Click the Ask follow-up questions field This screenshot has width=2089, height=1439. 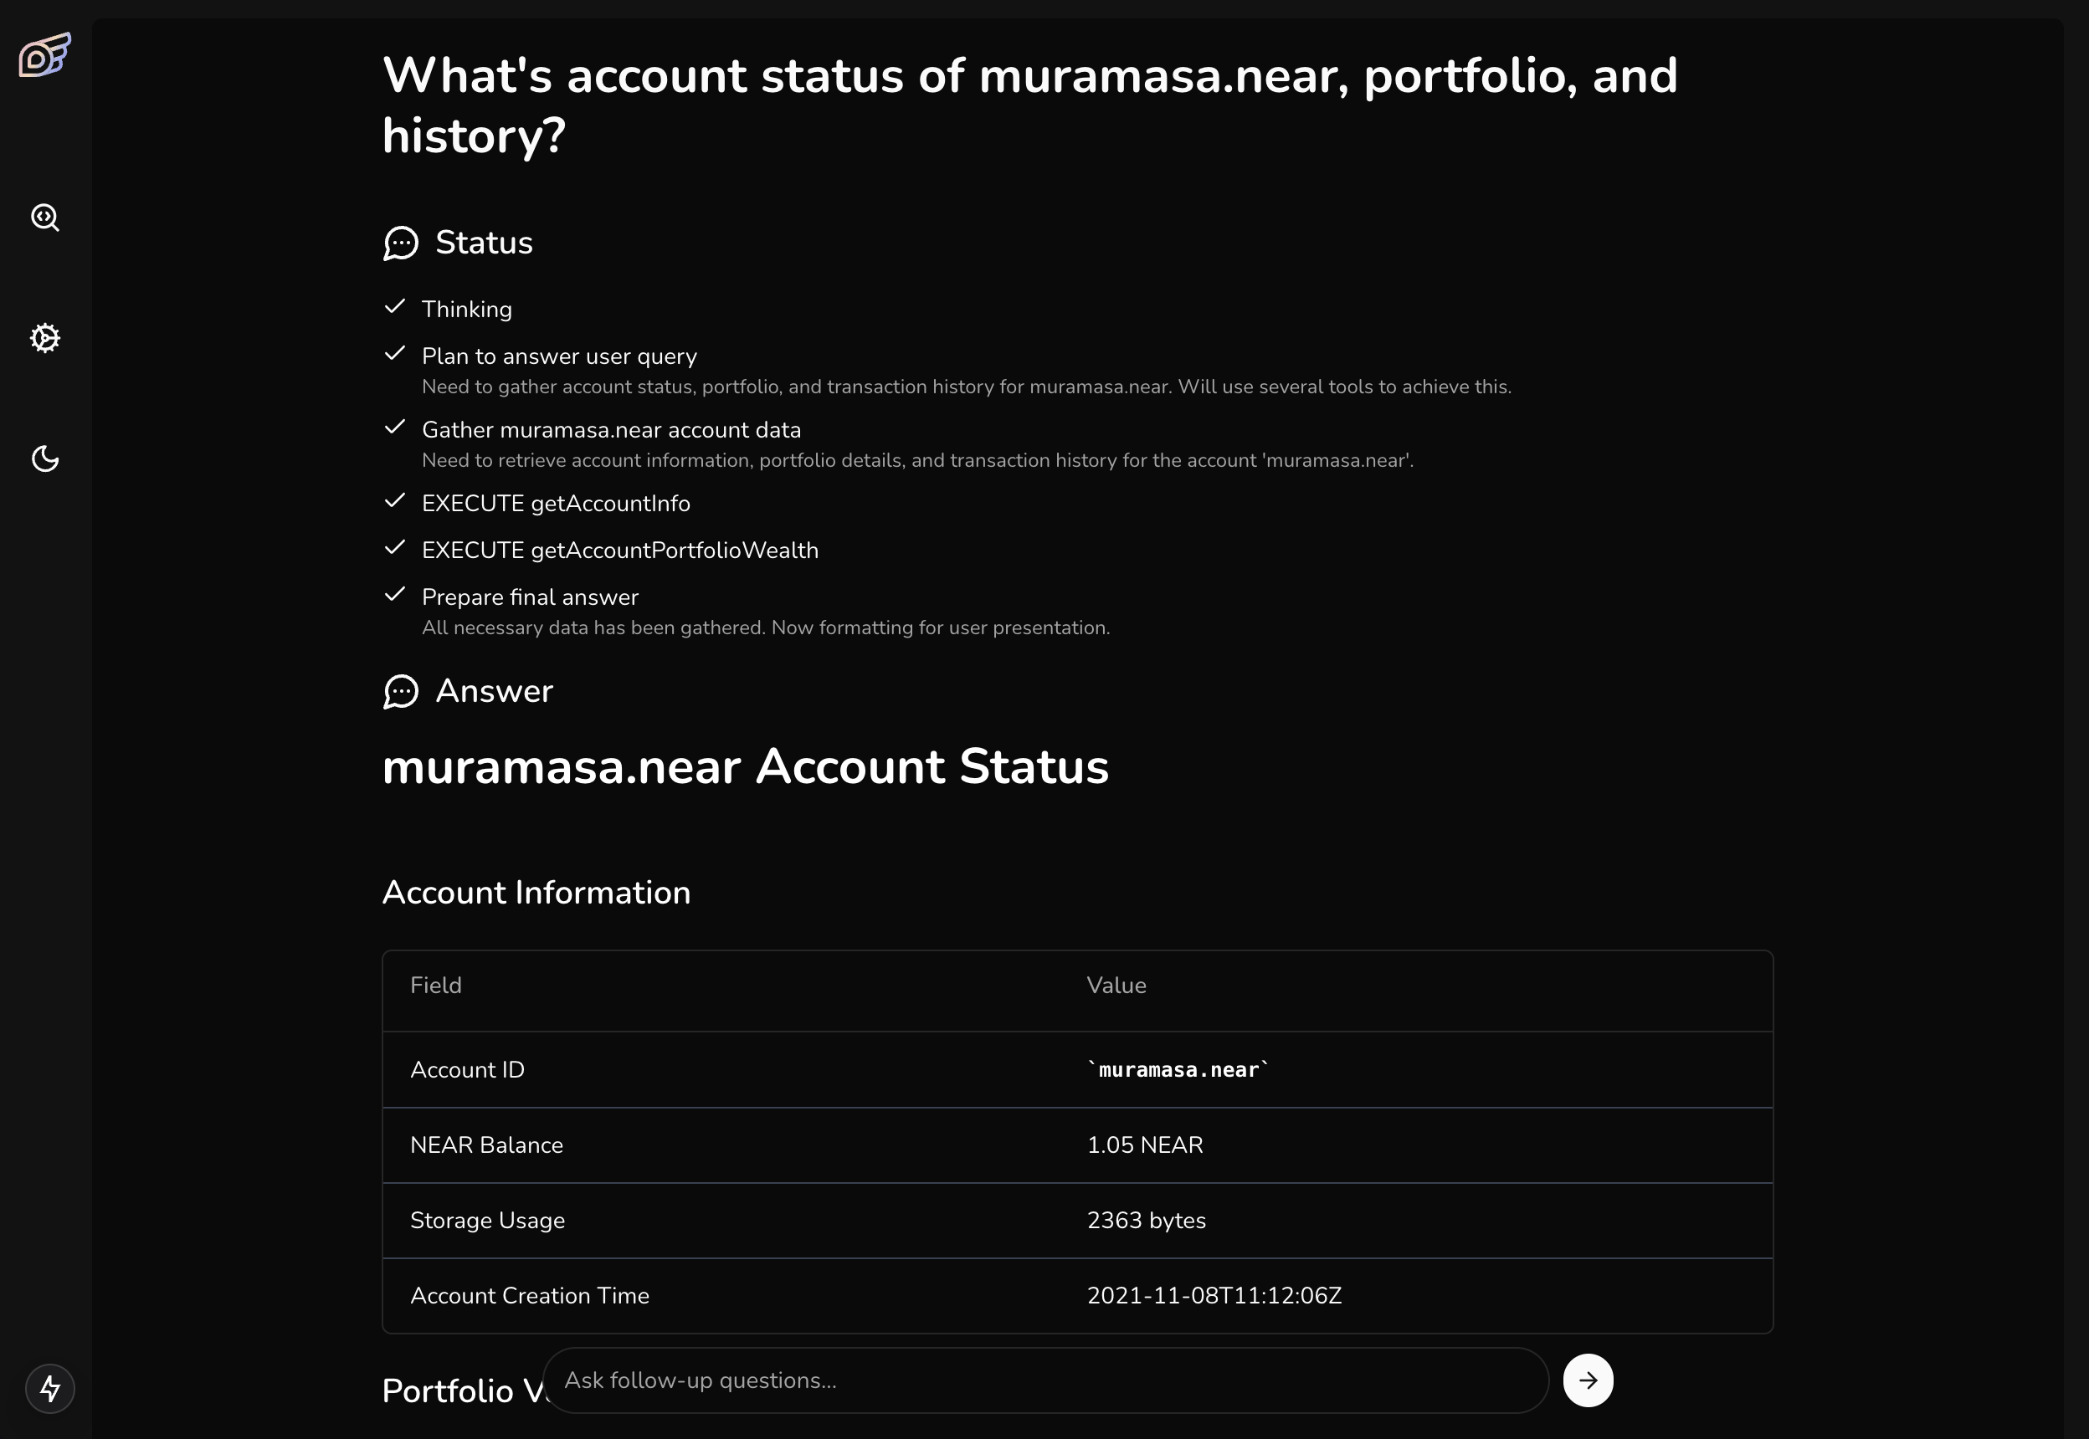pyautogui.click(x=1044, y=1380)
